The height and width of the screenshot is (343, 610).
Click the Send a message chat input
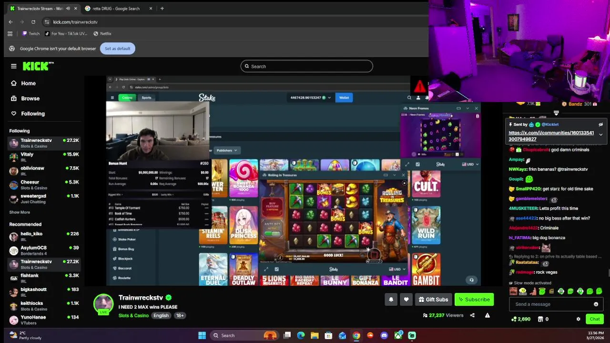pyautogui.click(x=552, y=304)
